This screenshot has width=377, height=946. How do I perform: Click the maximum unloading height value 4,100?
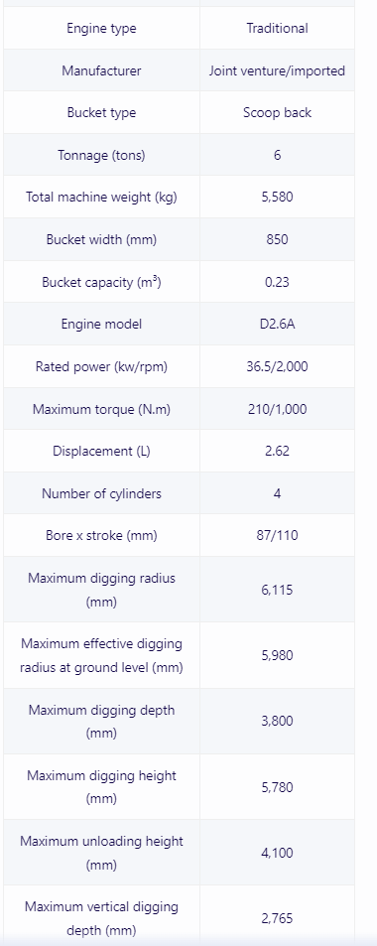pos(277,853)
